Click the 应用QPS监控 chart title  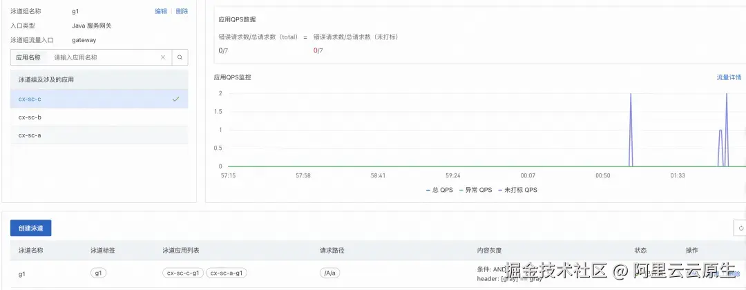(232, 77)
